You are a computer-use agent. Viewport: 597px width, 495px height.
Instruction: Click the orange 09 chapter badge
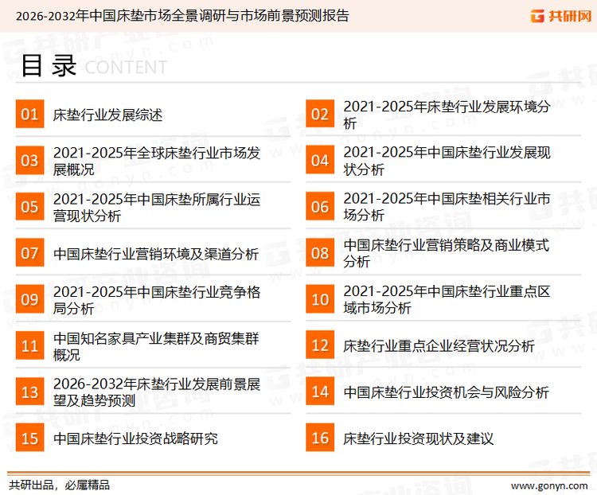tap(29, 299)
